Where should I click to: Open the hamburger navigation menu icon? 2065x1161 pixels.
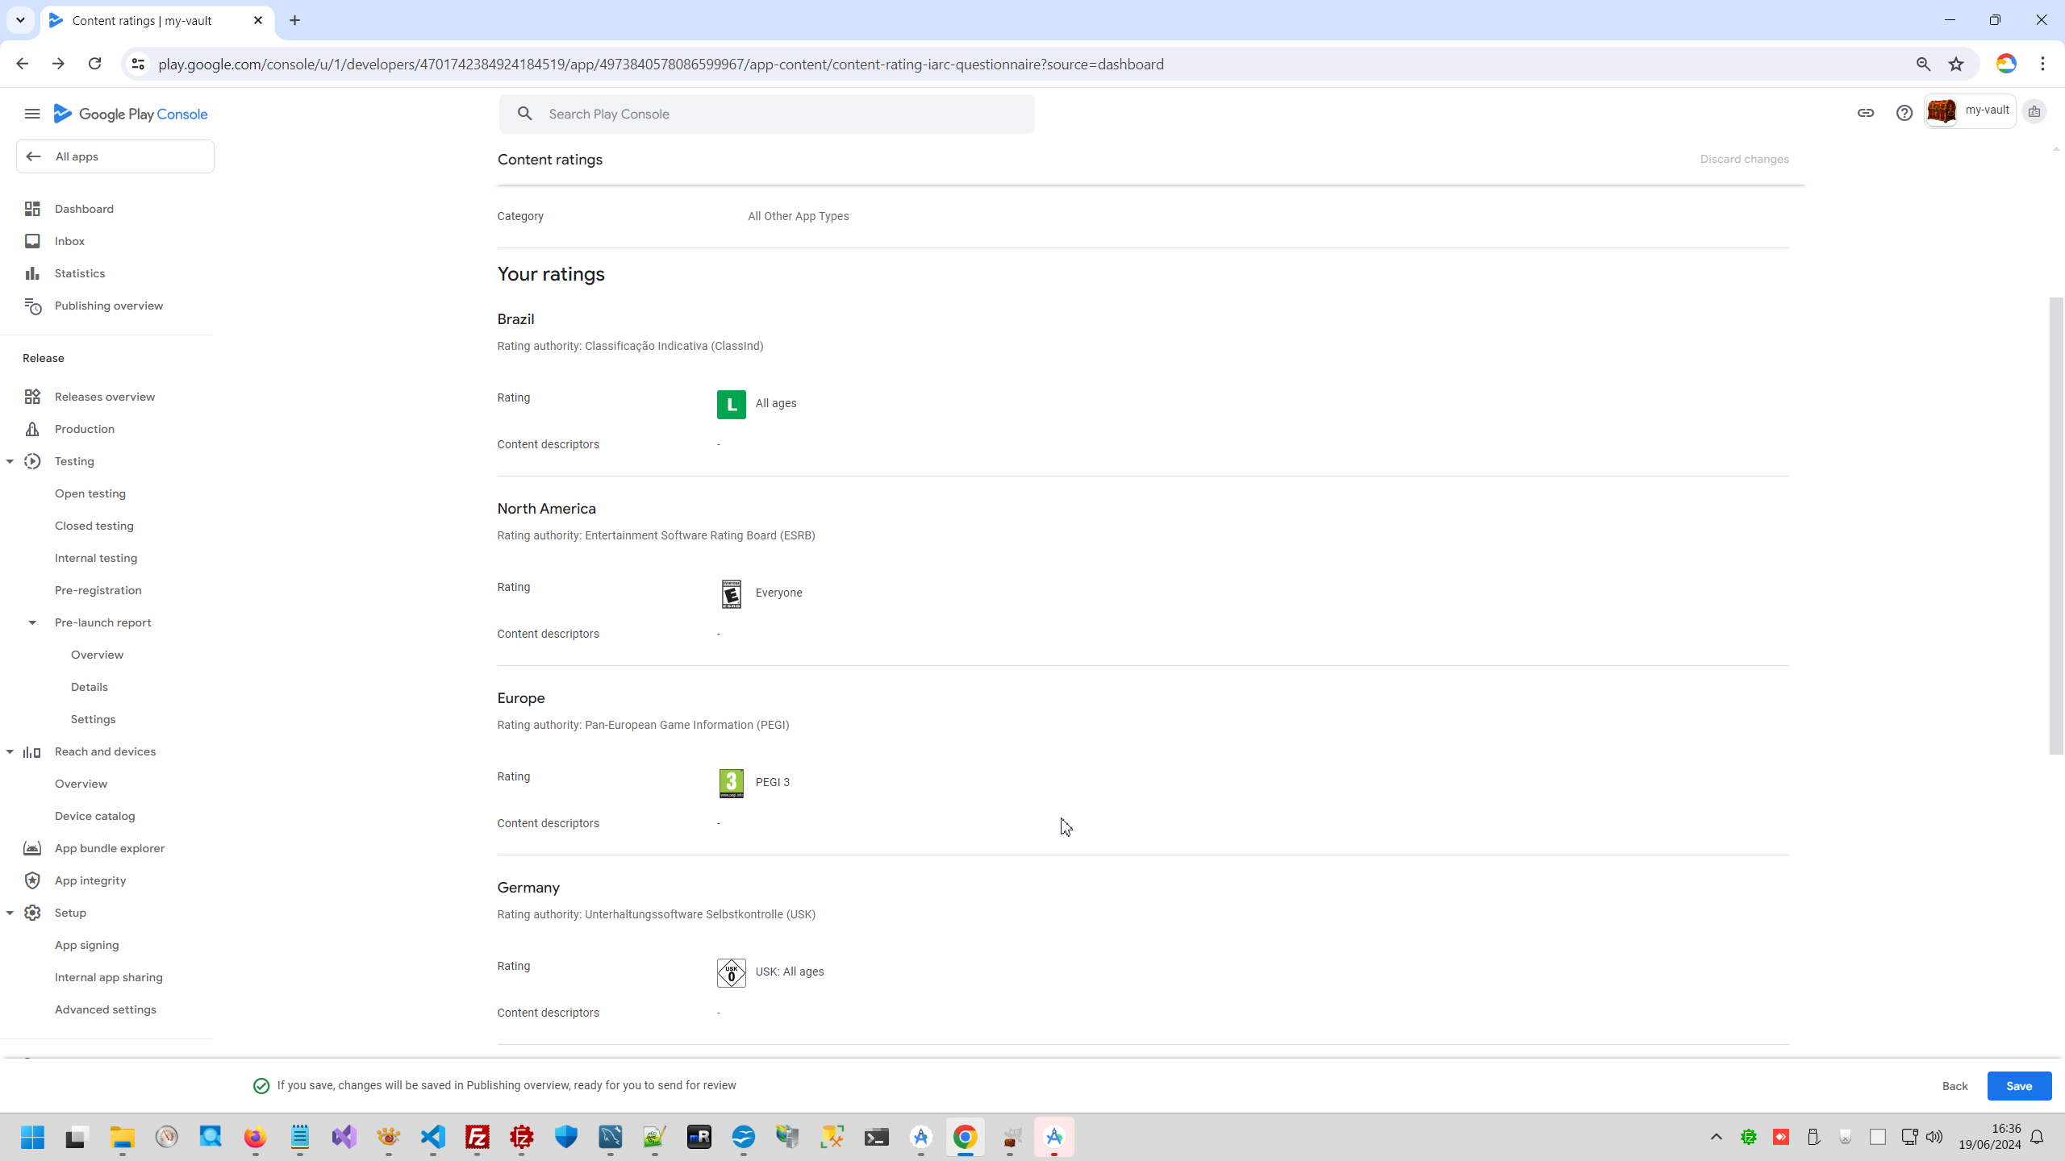pos(32,114)
